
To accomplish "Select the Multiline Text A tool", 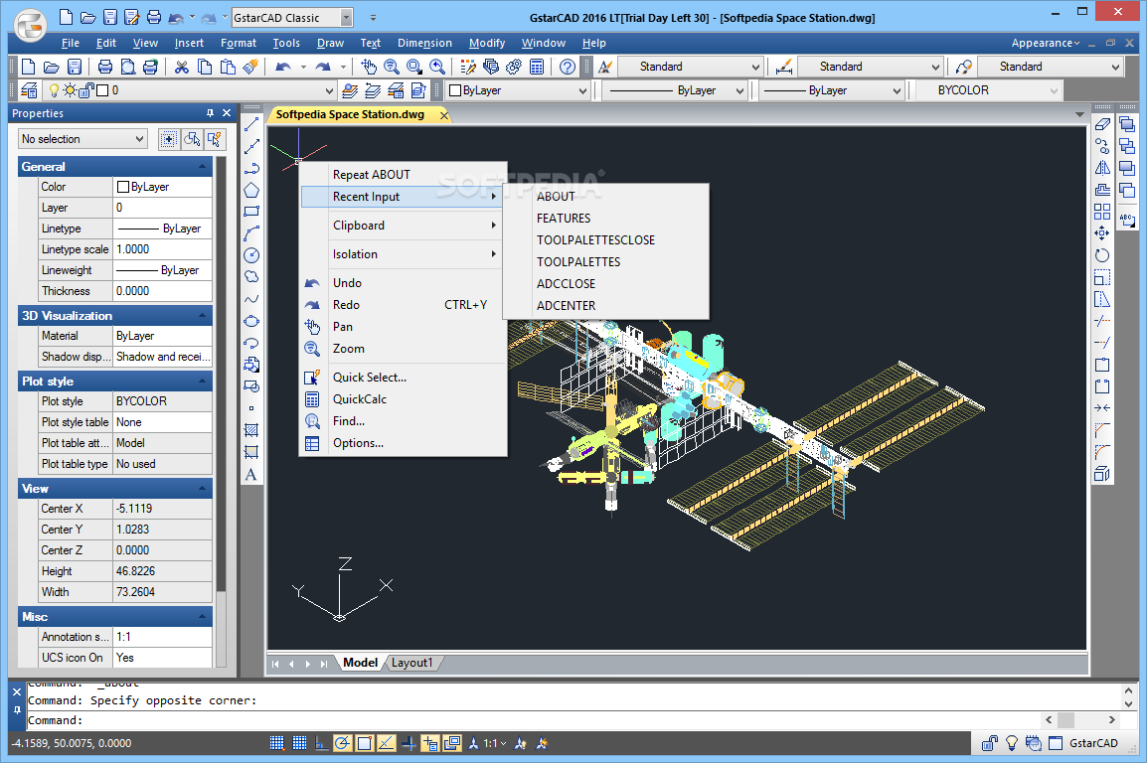I will pyautogui.click(x=250, y=474).
